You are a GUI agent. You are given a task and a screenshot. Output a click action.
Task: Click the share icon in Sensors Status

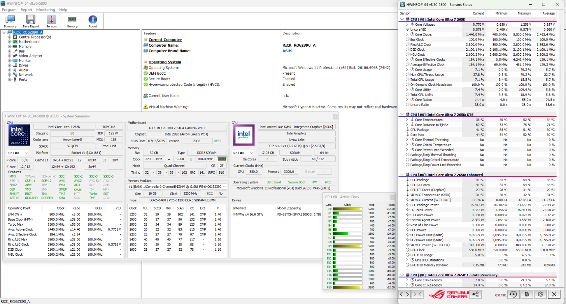475,294
